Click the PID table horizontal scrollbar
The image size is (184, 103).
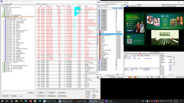67,89
